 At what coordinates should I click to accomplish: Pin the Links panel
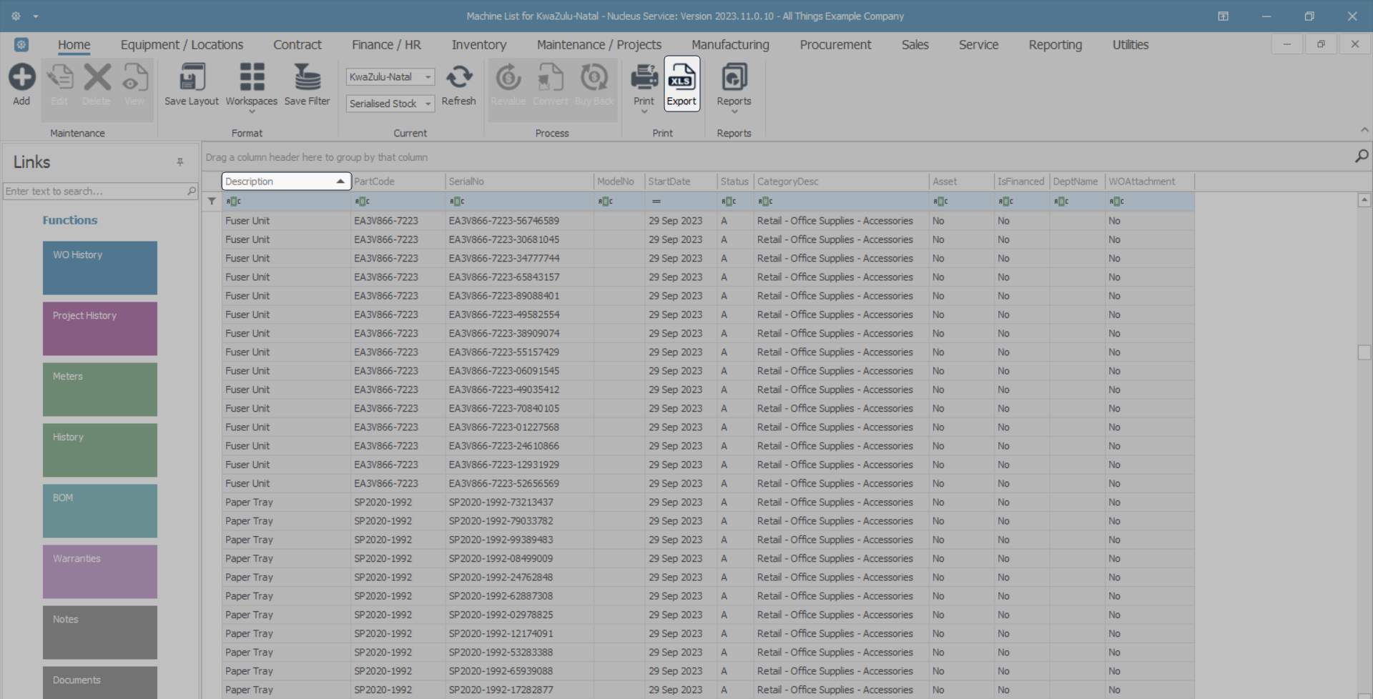[180, 162]
